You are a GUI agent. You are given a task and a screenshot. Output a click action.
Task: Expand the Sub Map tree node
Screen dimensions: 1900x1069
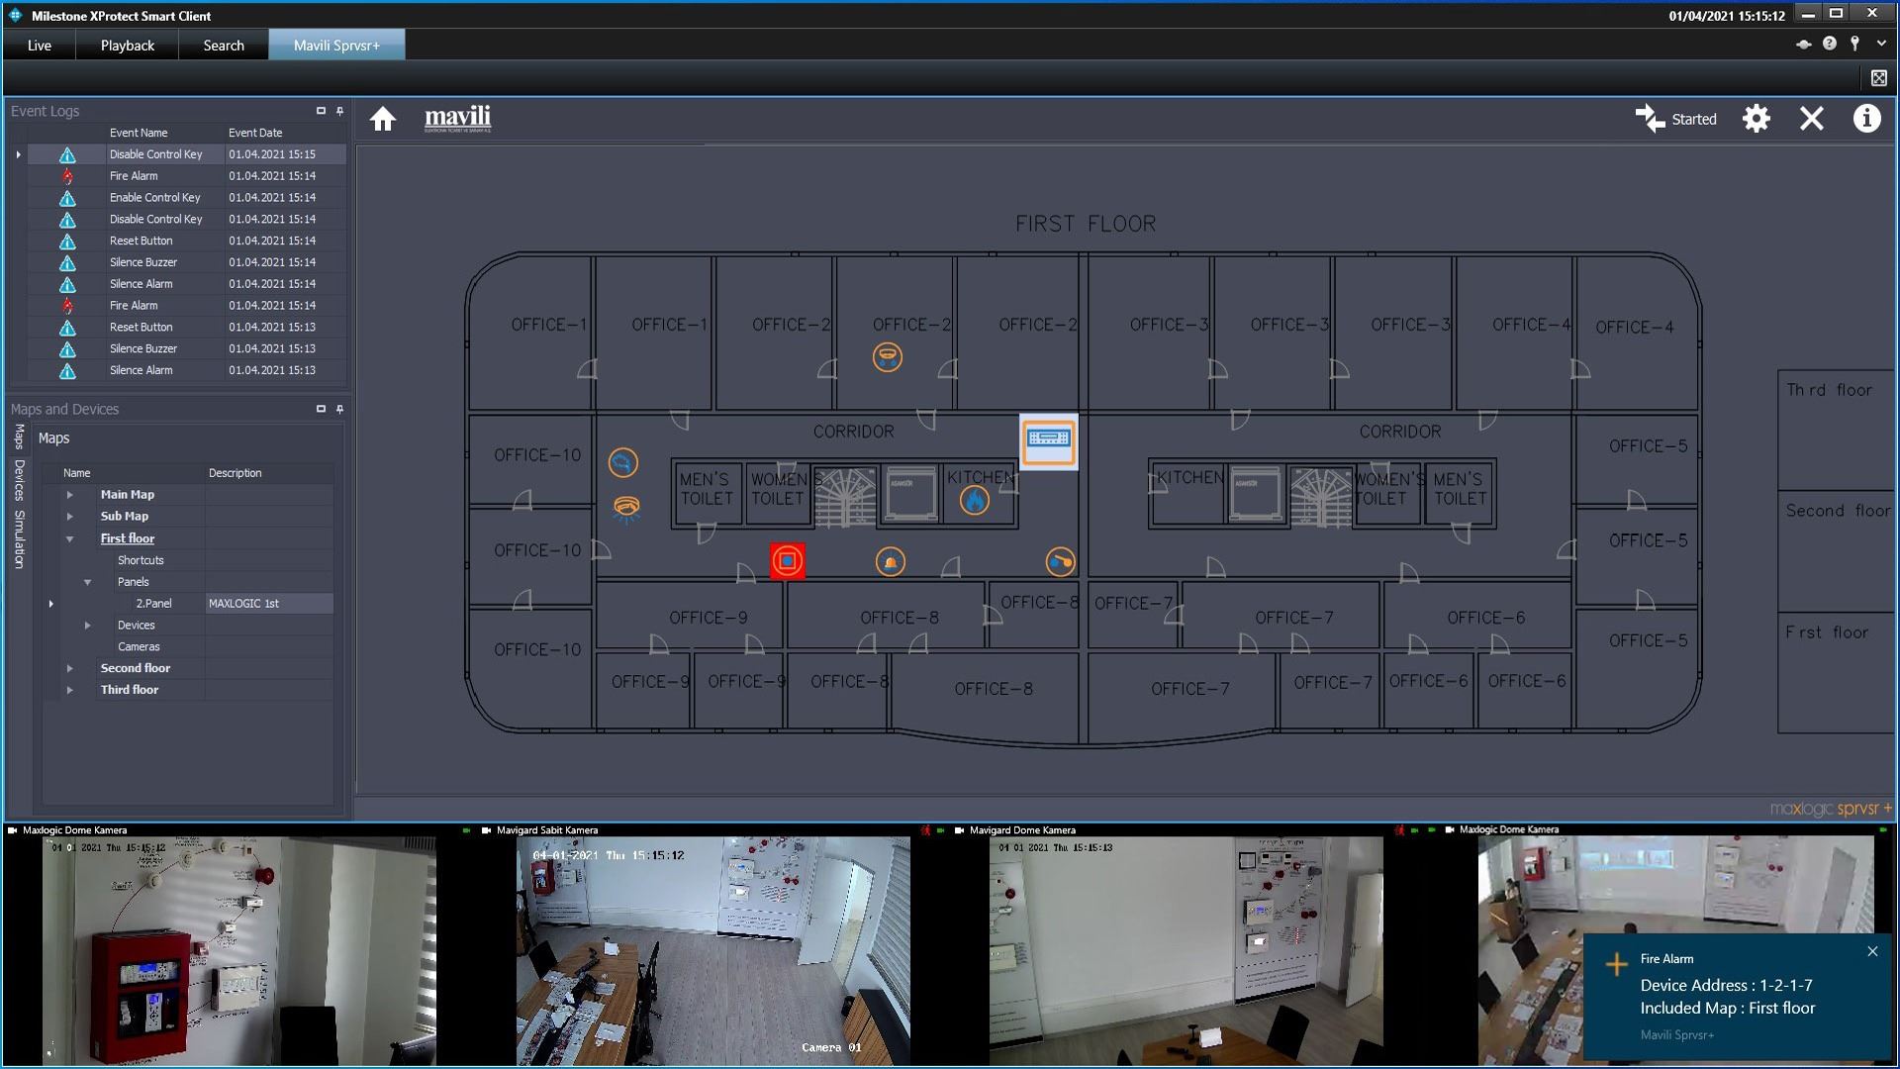click(x=69, y=517)
